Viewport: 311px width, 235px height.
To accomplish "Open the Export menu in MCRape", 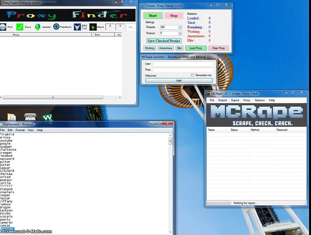I will 235,100.
